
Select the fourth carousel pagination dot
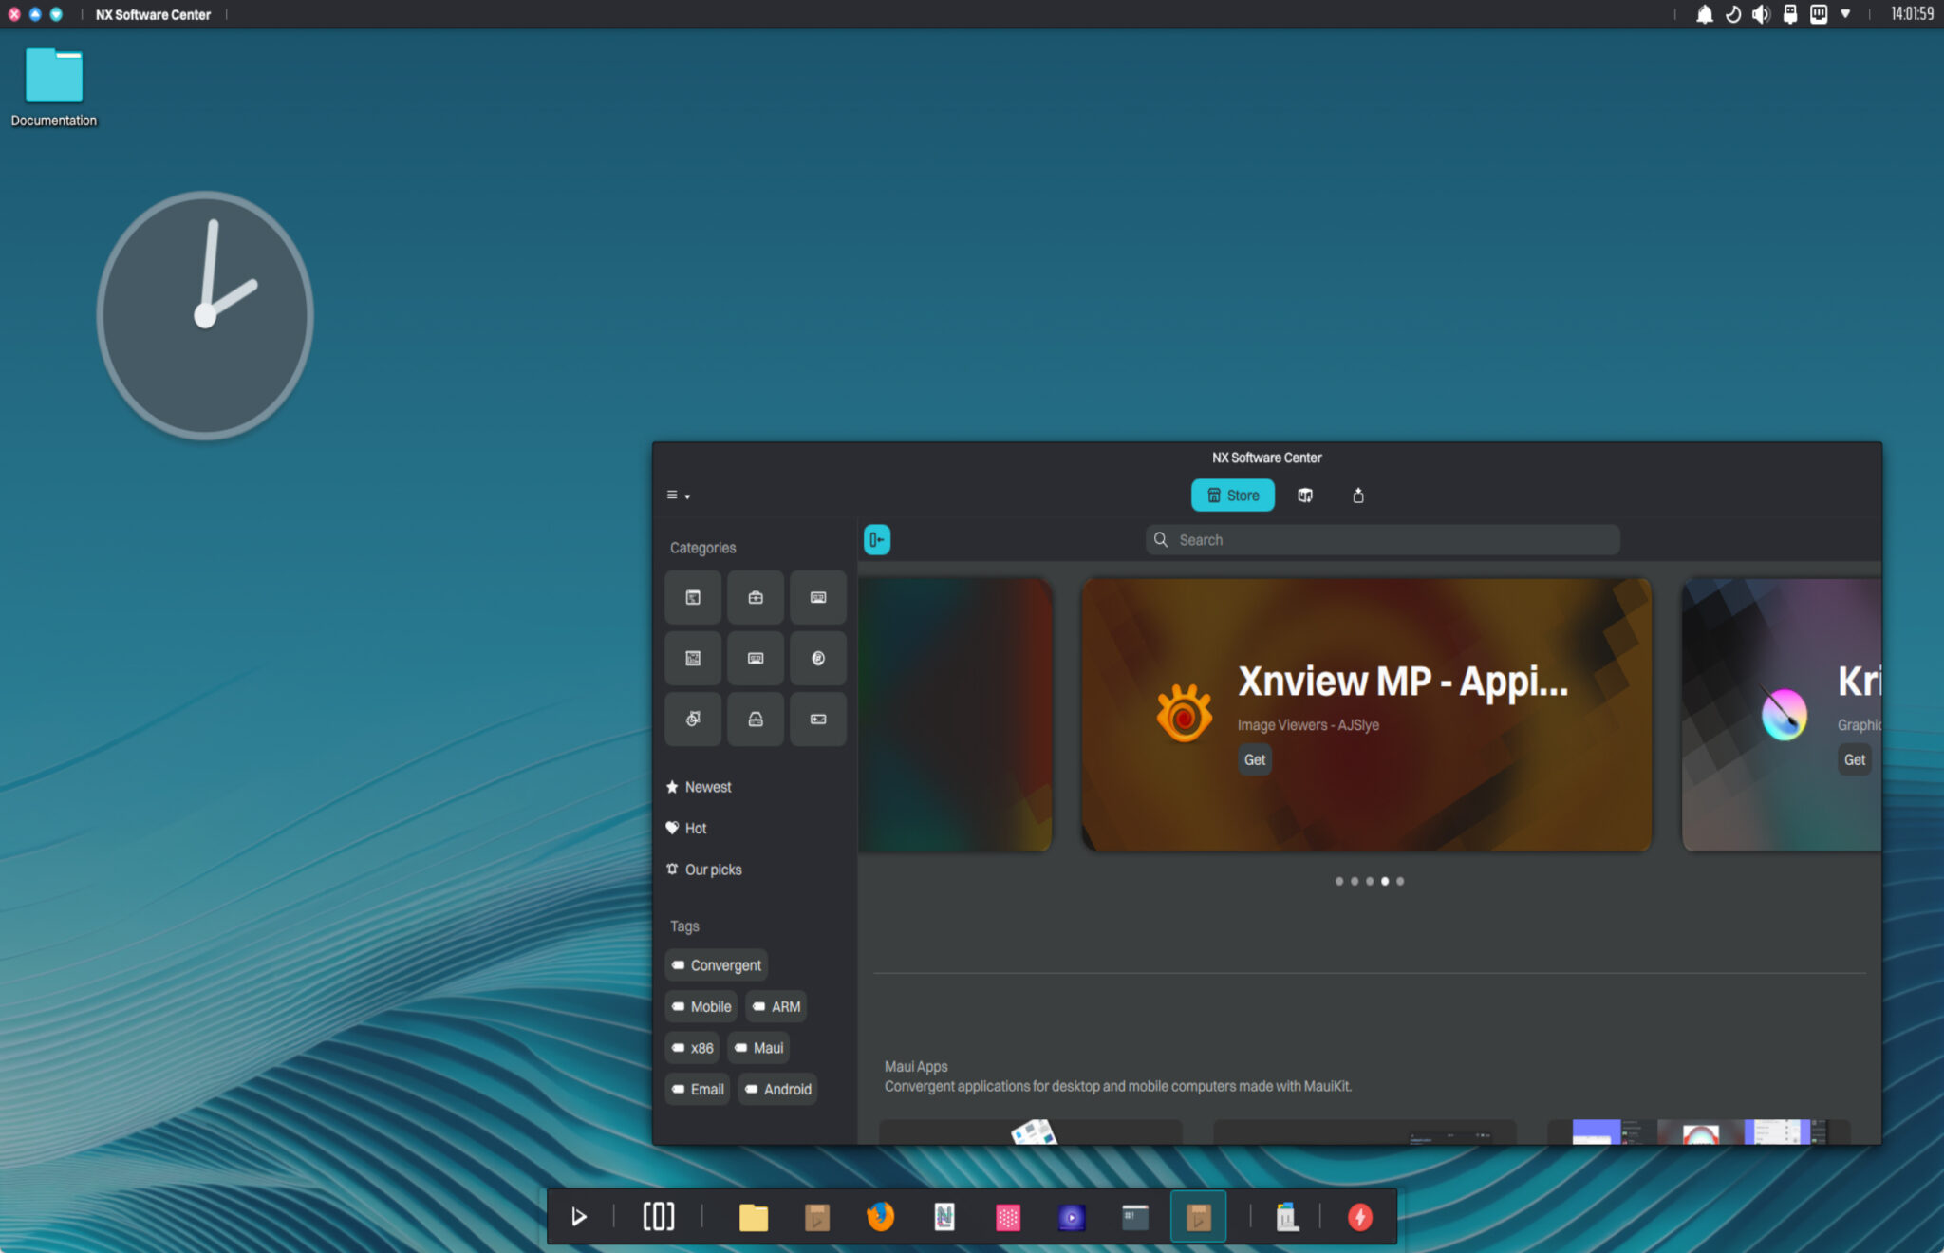point(1386,880)
